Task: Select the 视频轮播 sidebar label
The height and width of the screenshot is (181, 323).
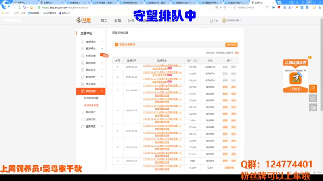Action: pos(90,56)
